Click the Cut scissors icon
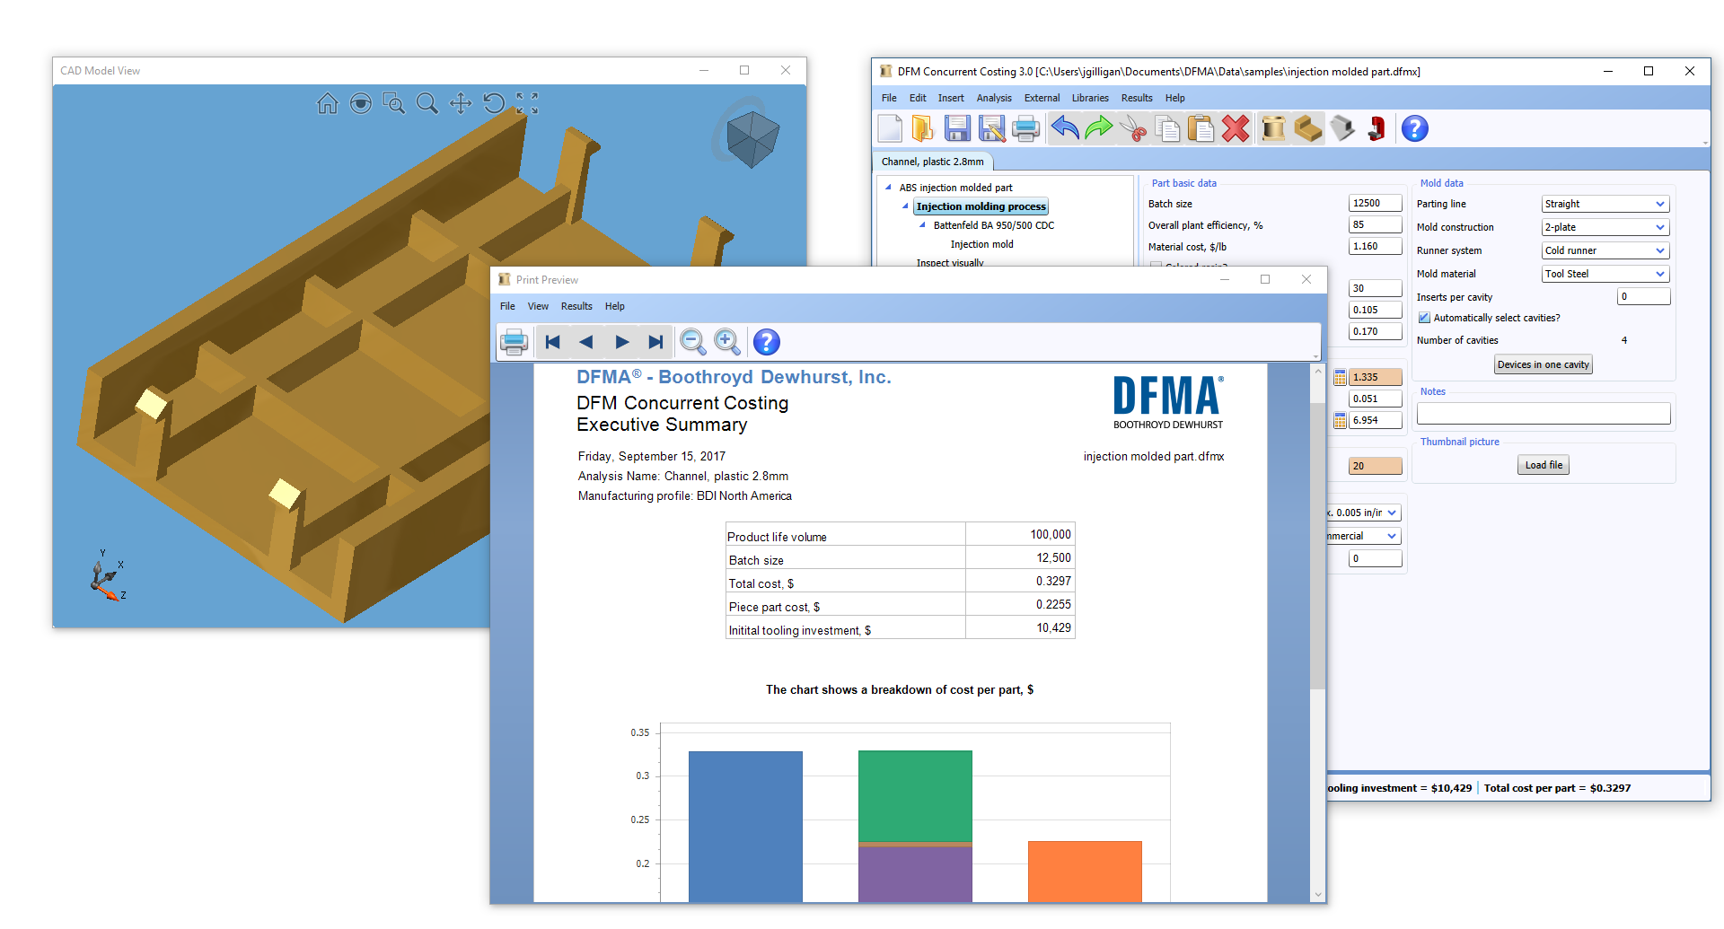Image resolution: width=1724 pixels, height=929 pixels. tap(1134, 129)
